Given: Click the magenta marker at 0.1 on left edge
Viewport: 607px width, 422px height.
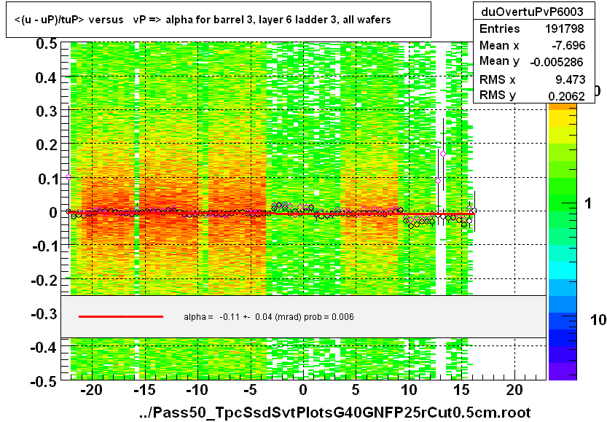Looking at the screenshot, I should tap(68, 177).
